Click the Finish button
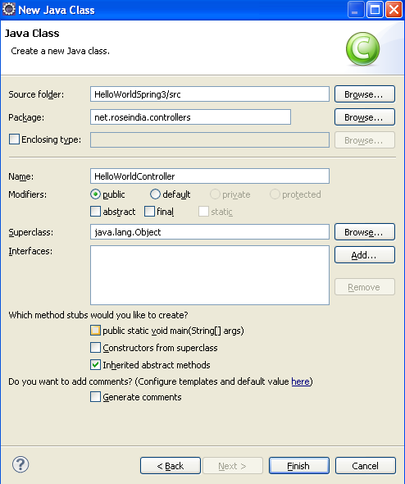 click(299, 465)
